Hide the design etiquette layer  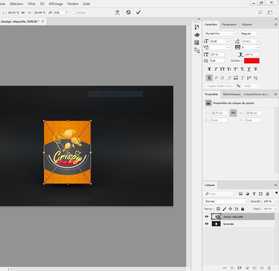(207, 217)
